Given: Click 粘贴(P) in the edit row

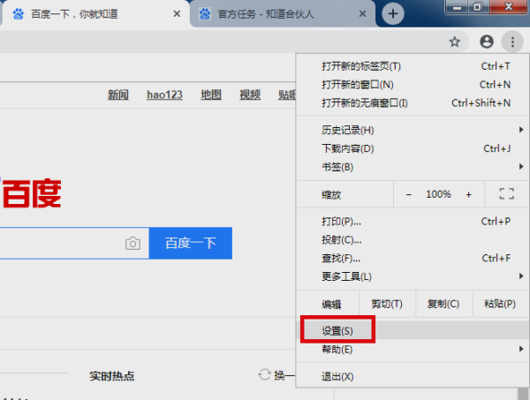Looking at the screenshot, I should tap(500, 304).
